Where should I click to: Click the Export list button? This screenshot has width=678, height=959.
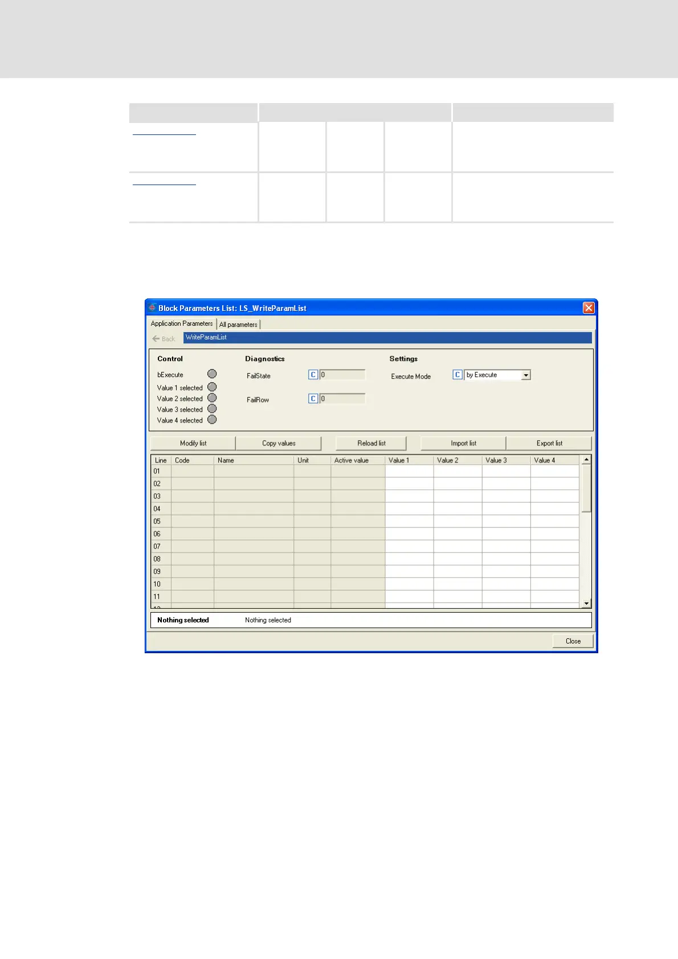549,443
